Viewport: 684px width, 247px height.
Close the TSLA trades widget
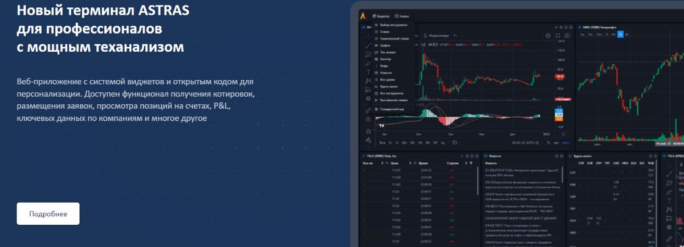tap(477, 156)
